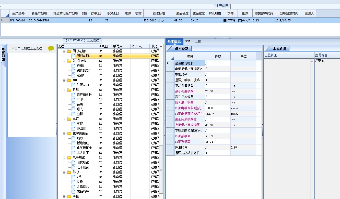
Task: Click the 参数 column header
Action: click(218, 56)
